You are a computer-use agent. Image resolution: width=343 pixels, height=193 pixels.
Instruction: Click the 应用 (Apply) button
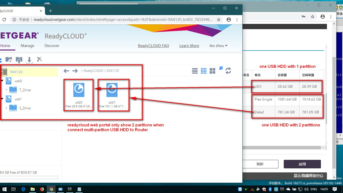click(302, 164)
